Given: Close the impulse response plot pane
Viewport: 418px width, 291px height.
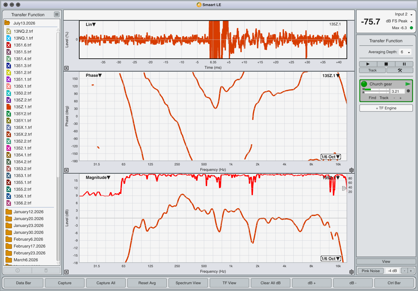Looking at the screenshot, I should [66, 68].
